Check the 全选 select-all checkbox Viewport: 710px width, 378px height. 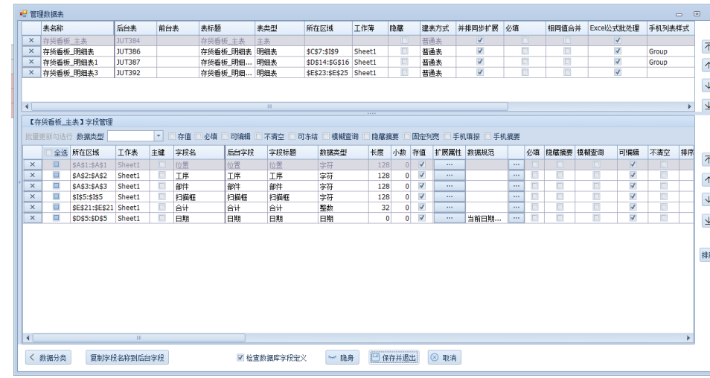49,153
